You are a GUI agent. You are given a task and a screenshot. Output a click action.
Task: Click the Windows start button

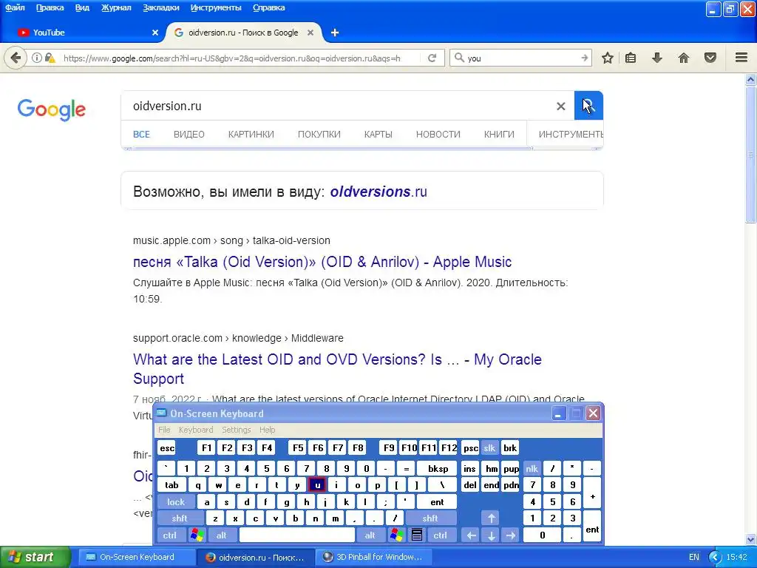35,558
